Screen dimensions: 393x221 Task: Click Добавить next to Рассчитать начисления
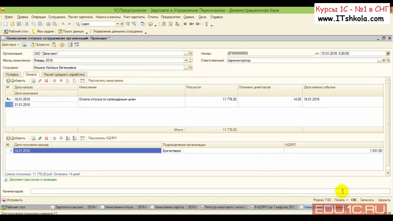click(x=16, y=81)
